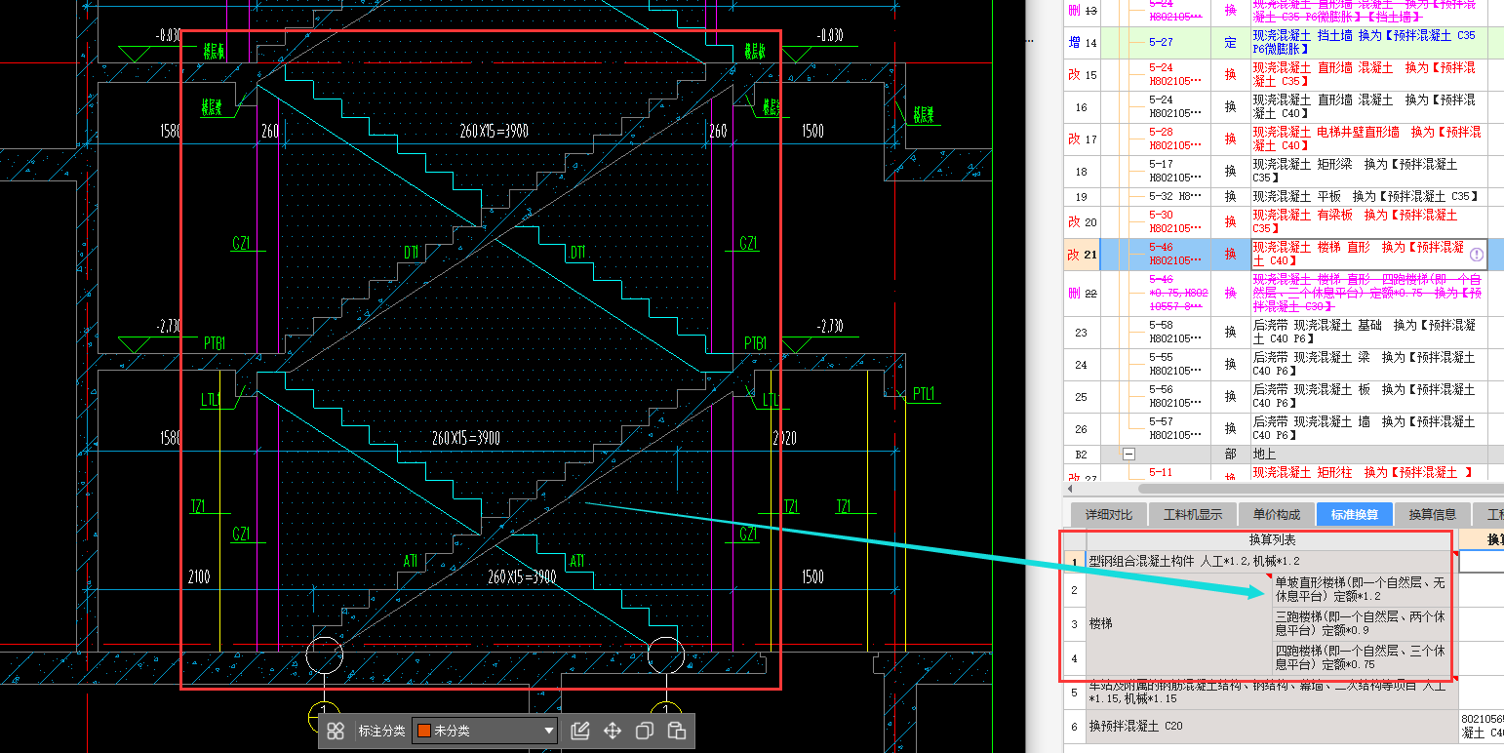This screenshot has height=753, width=1504.
Task: Click row number 21 header cell
Action: 1082,254
